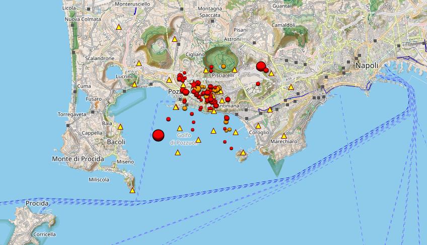
Task: Click the yellow triangle south of Miseno
Action: (x=132, y=190)
